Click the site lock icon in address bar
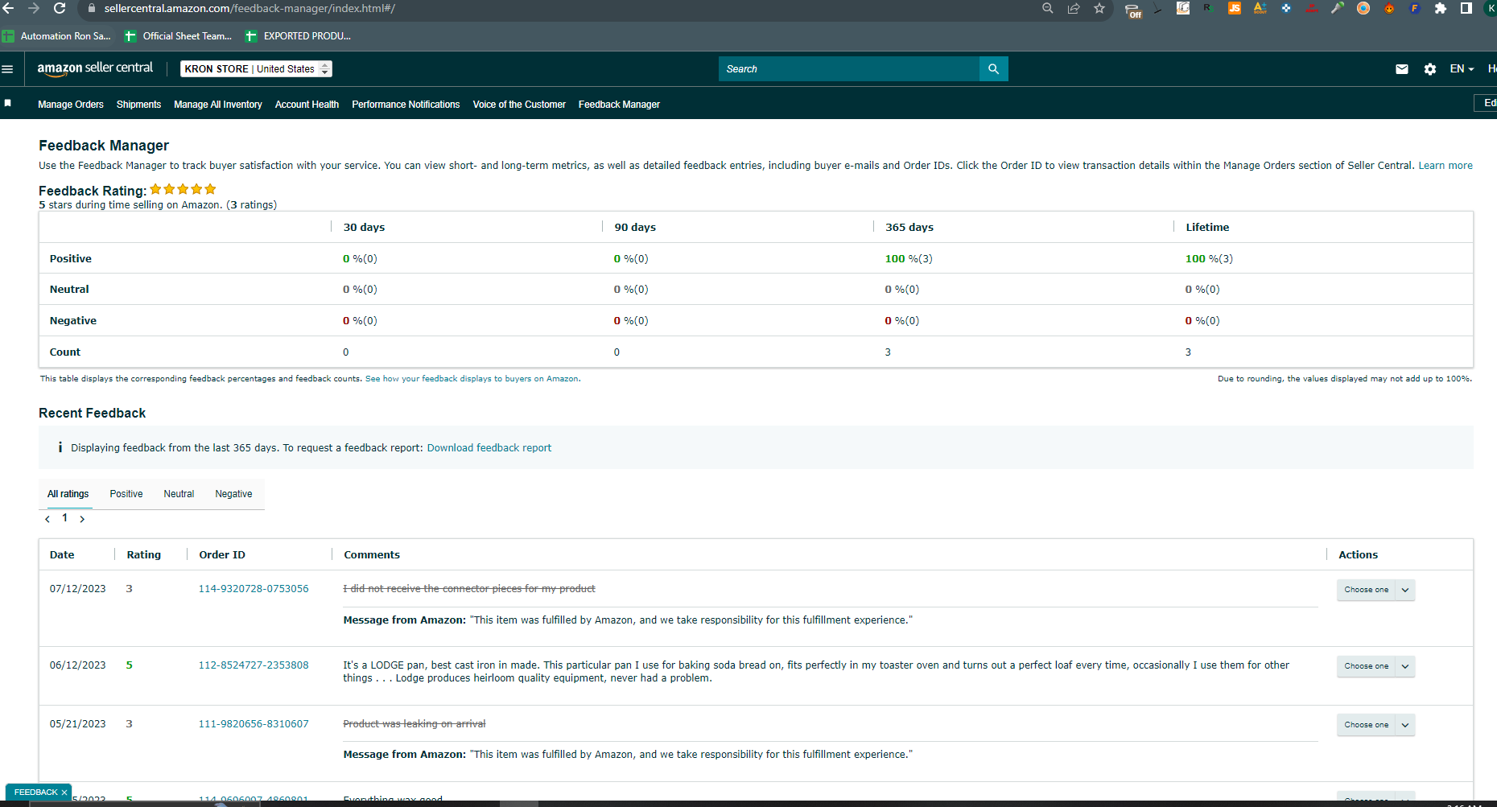1497x807 pixels. coord(91,8)
